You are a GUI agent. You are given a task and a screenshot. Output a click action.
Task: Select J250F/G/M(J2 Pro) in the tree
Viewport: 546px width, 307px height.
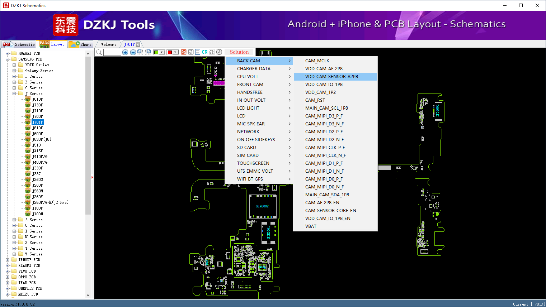(50, 202)
